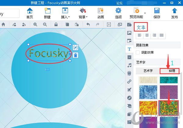
Task: Zoom out of the canvas
Action: click(x=45, y=24)
